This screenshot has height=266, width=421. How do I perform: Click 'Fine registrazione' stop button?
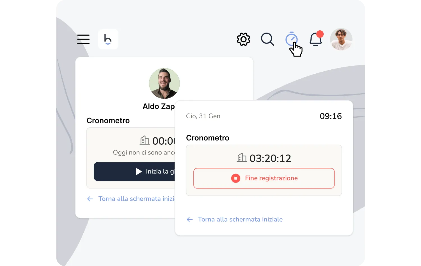pos(264,178)
